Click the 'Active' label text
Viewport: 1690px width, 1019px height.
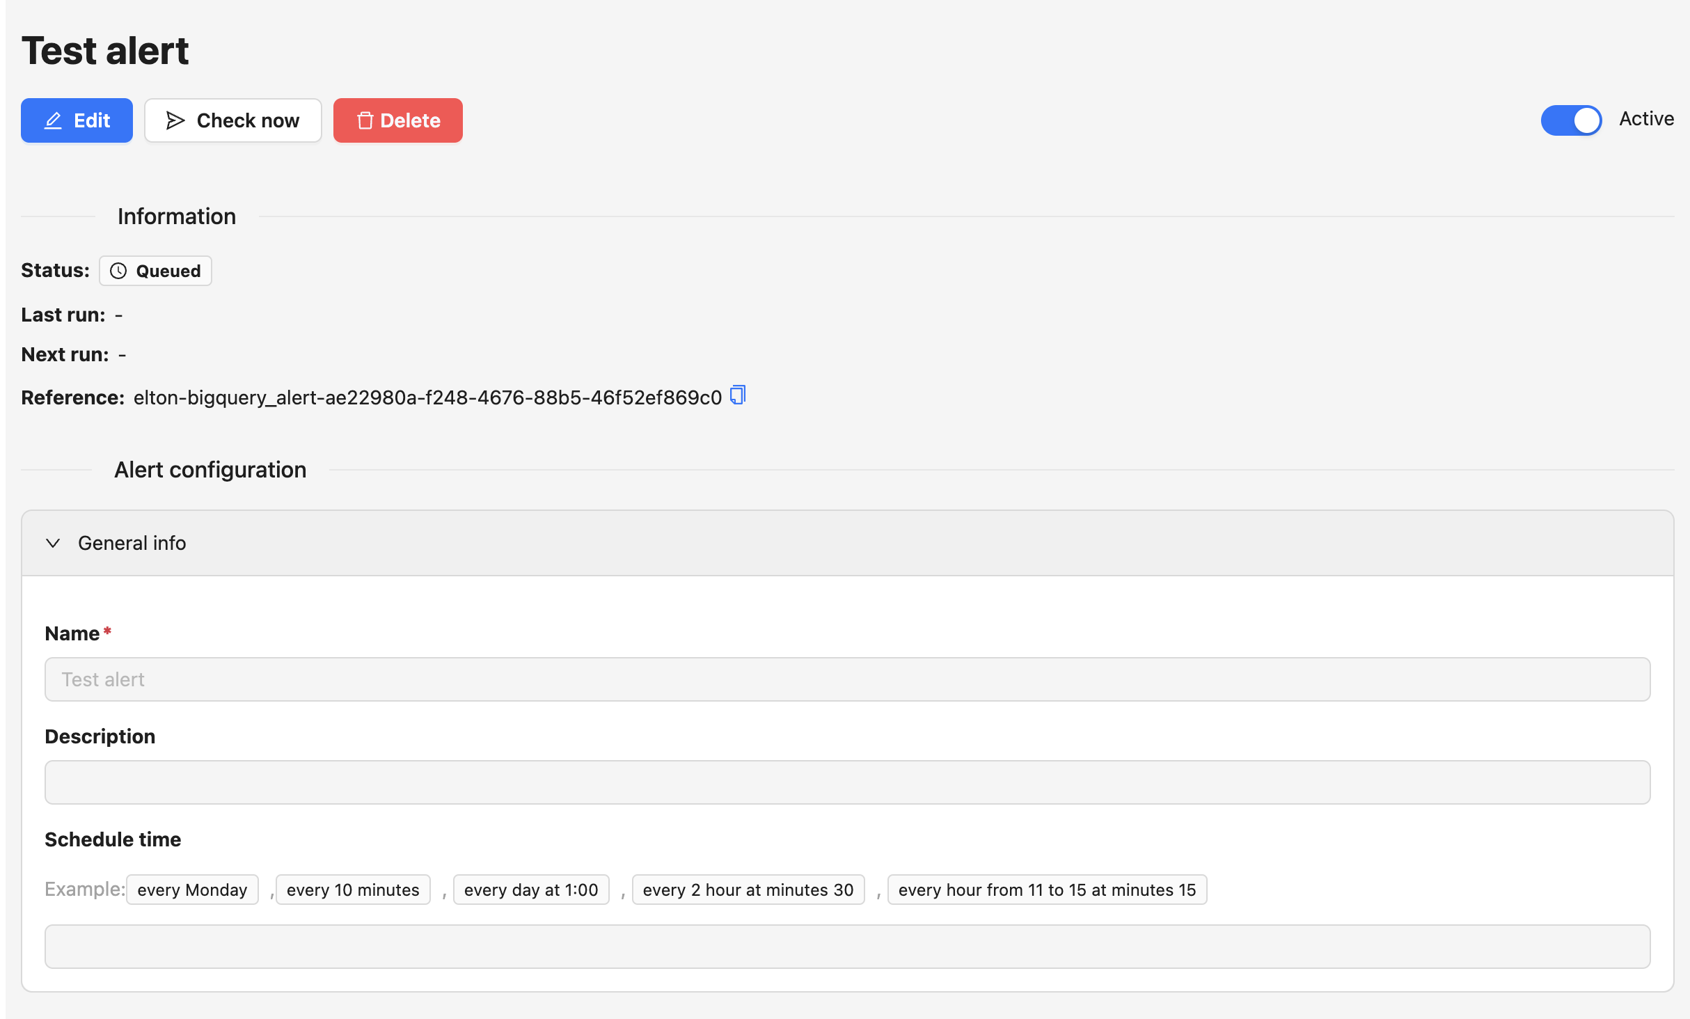(1646, 119)
